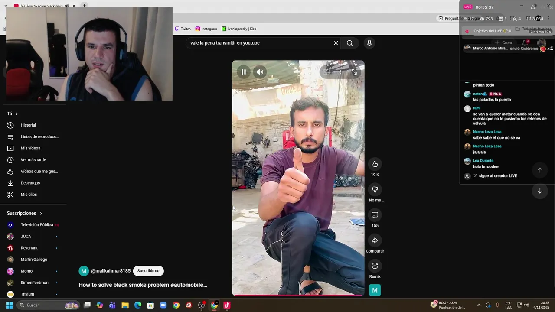Mute the Shorts video volume

[260, 72]
